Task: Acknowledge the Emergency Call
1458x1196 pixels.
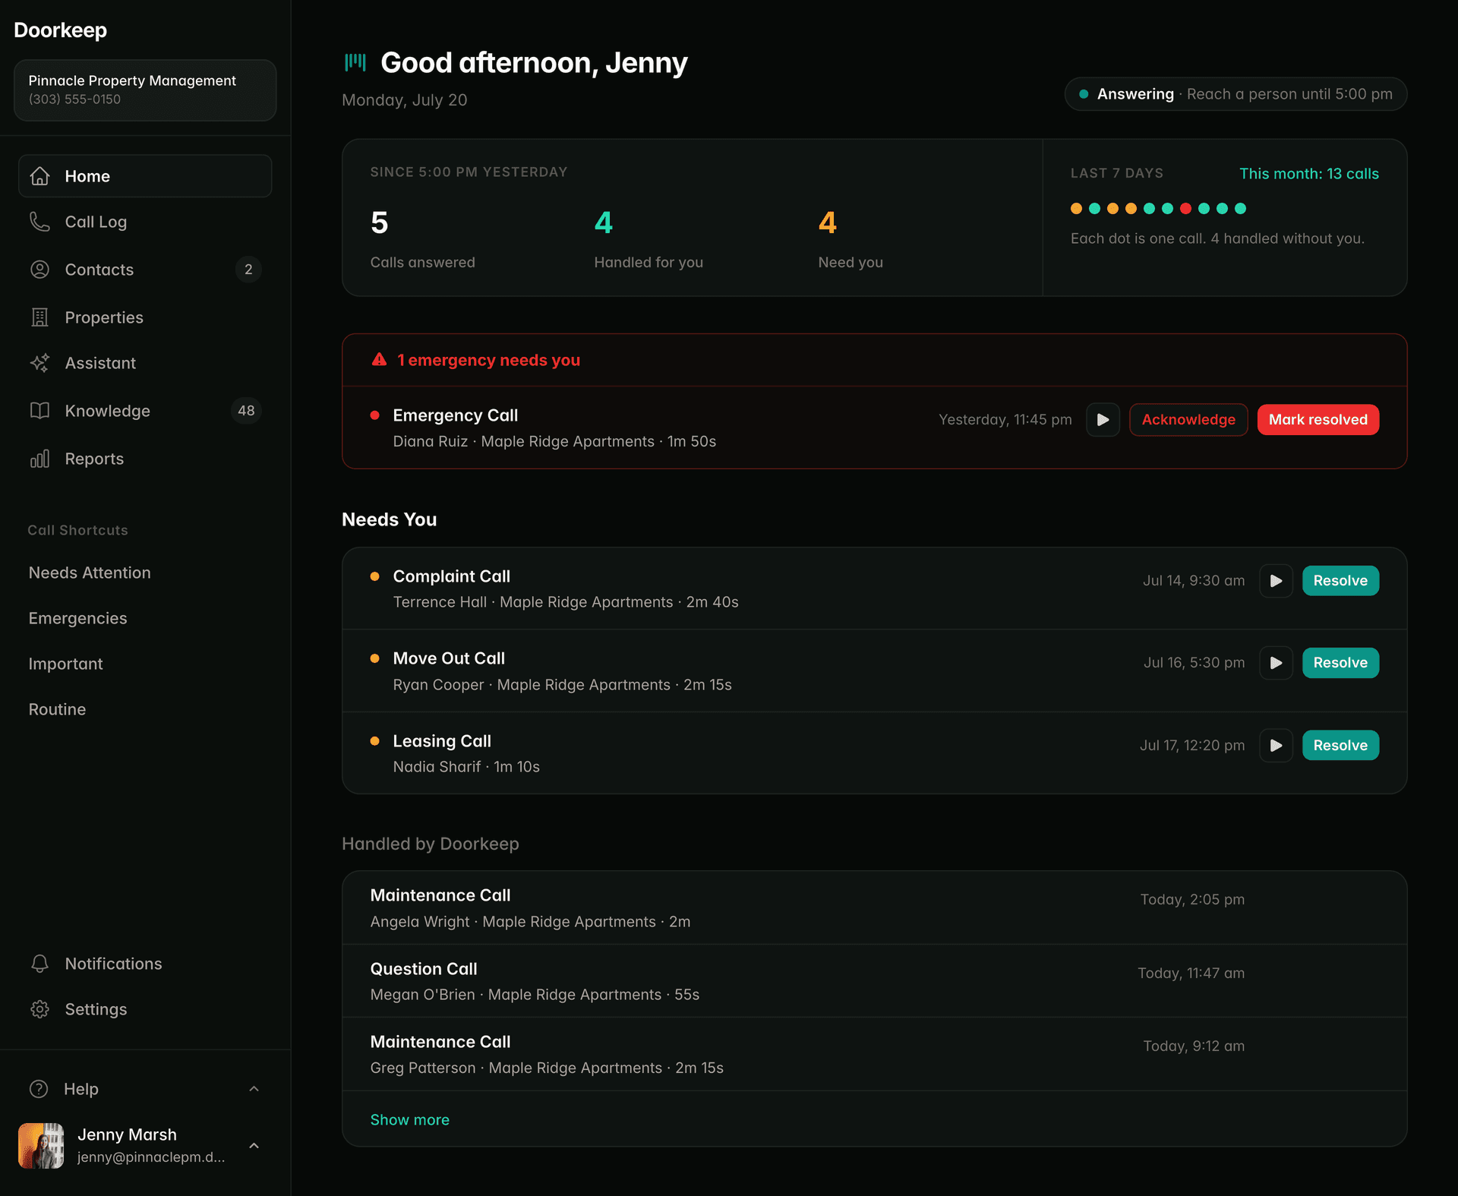Action: pos(1188,420)
